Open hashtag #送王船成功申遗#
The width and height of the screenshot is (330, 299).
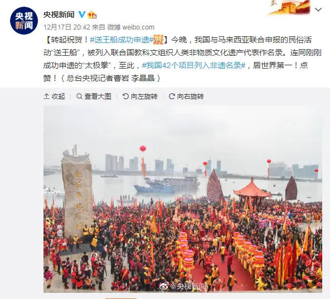122,40
